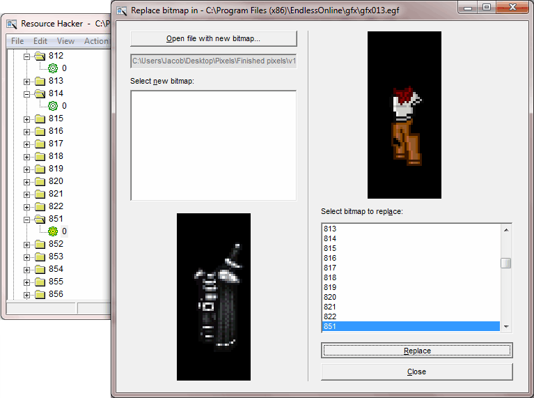
Task: Click the bitmap list scrollbar thumb
Action: [x=506, y=263]
